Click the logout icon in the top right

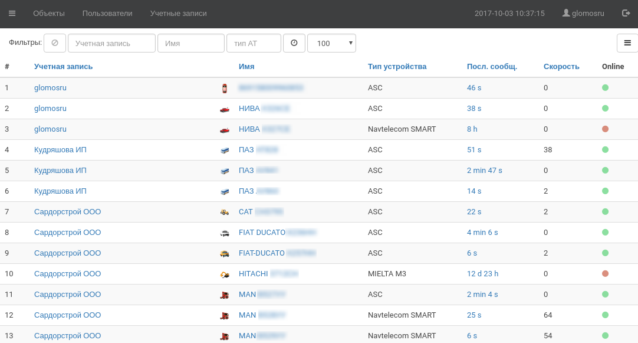coord(626,13)
